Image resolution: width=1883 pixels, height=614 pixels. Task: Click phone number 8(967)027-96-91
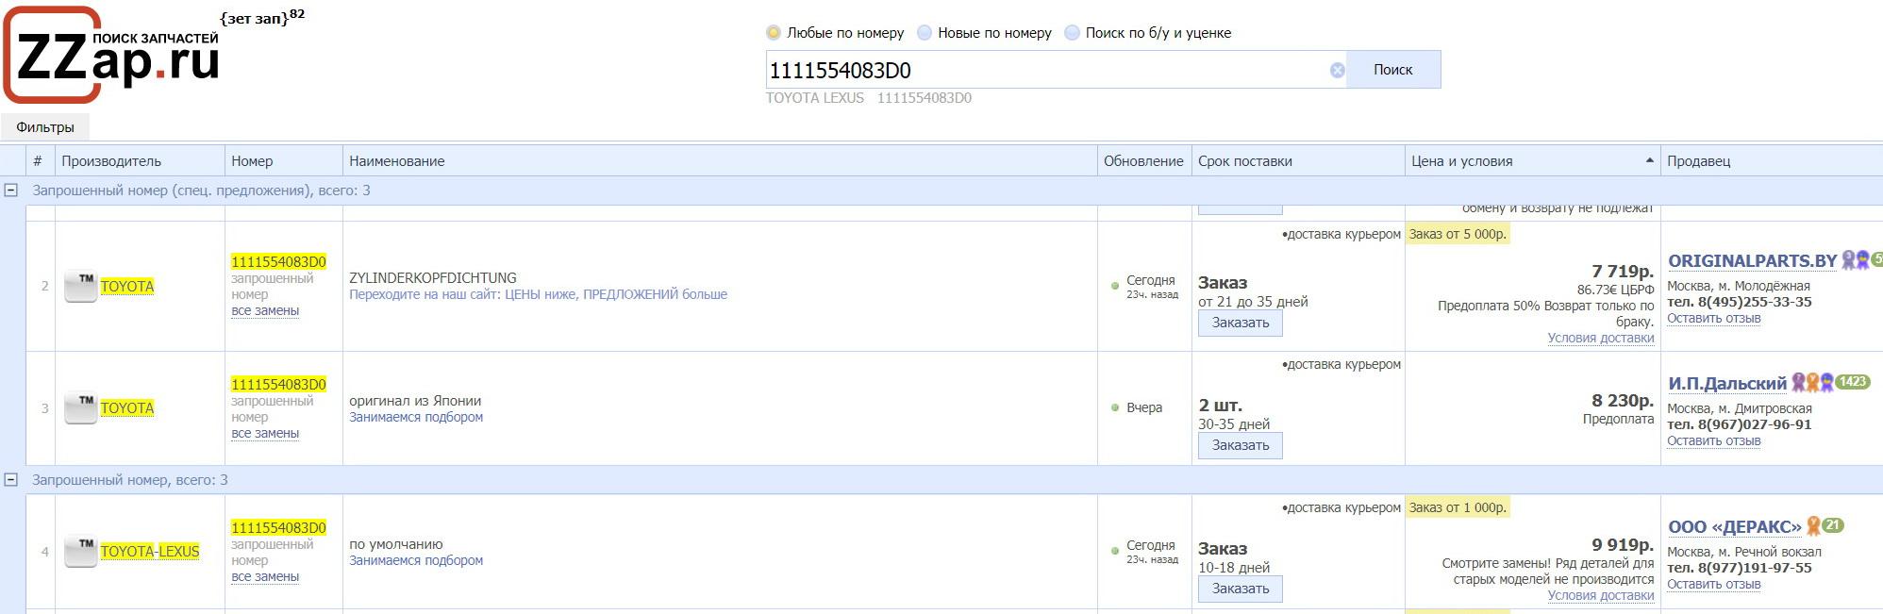(x=1755, y=425)
